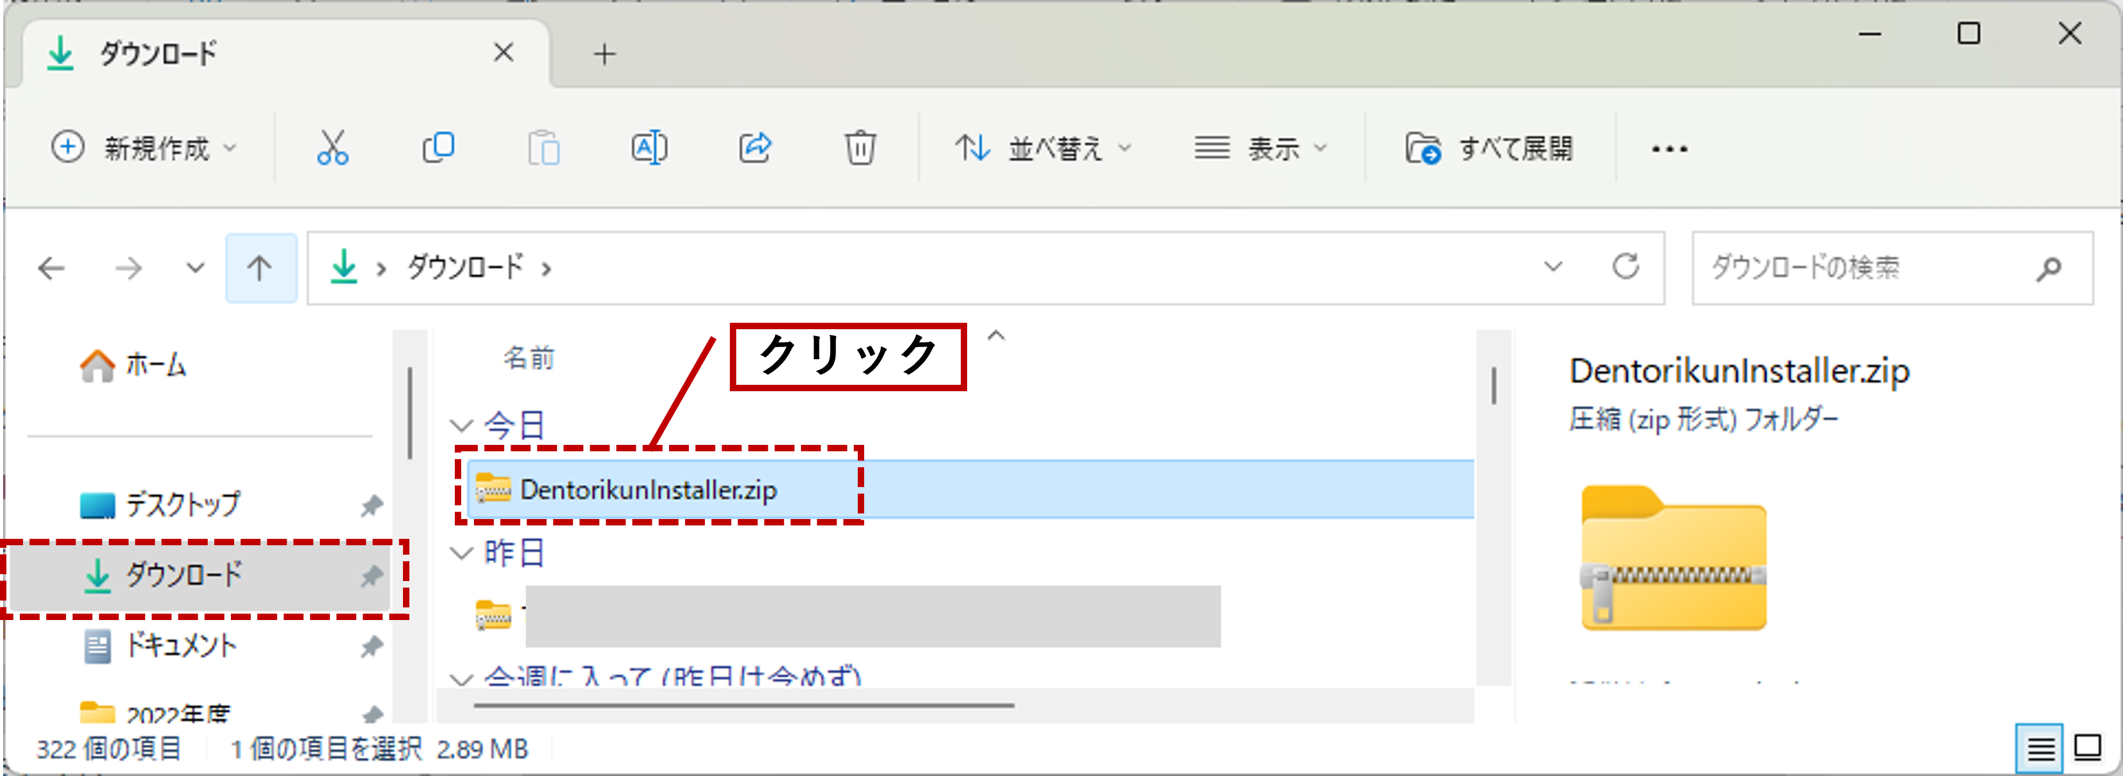Unpin ダウンロード using its pin icon
Image resolution: width=2123 pixels, height=776 pixels.
[x=372, y=576]
